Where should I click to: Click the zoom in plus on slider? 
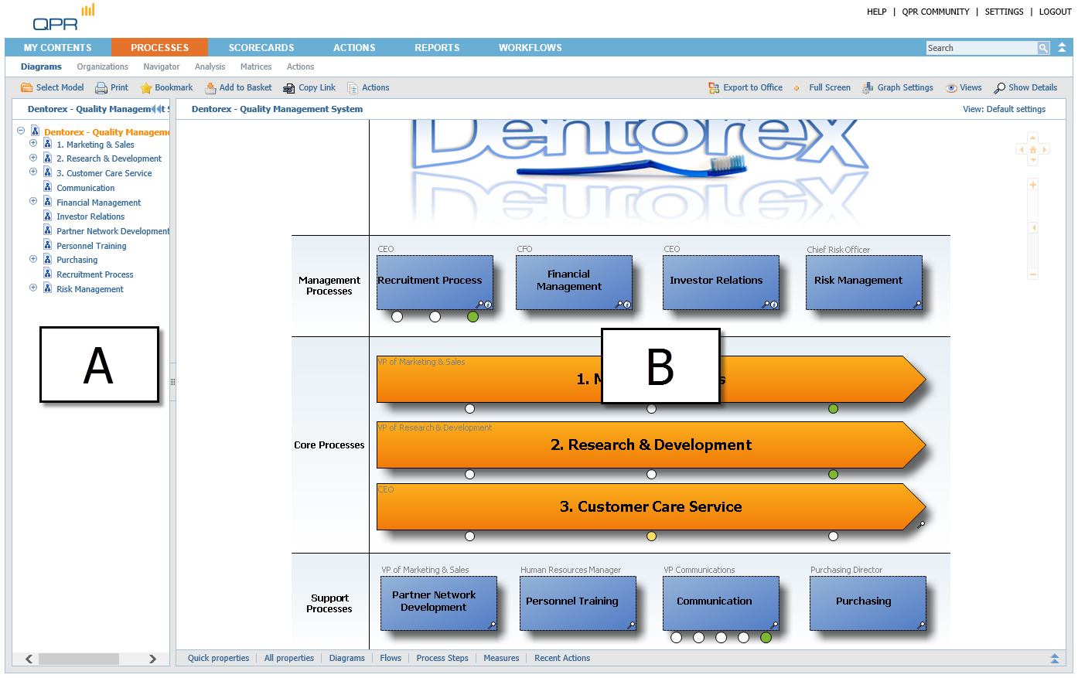pyautogui.click(x=1032, y=186)
